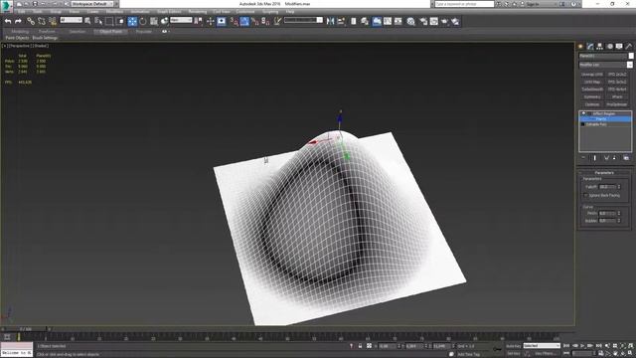Switch to the Freeform ribbon tab

point(47,31)
